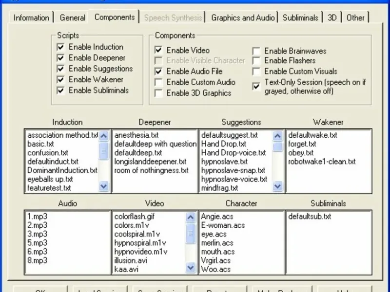The image size is (390, 292).
Task: Select room of nothingness.txt
Action: coord(151,170)
